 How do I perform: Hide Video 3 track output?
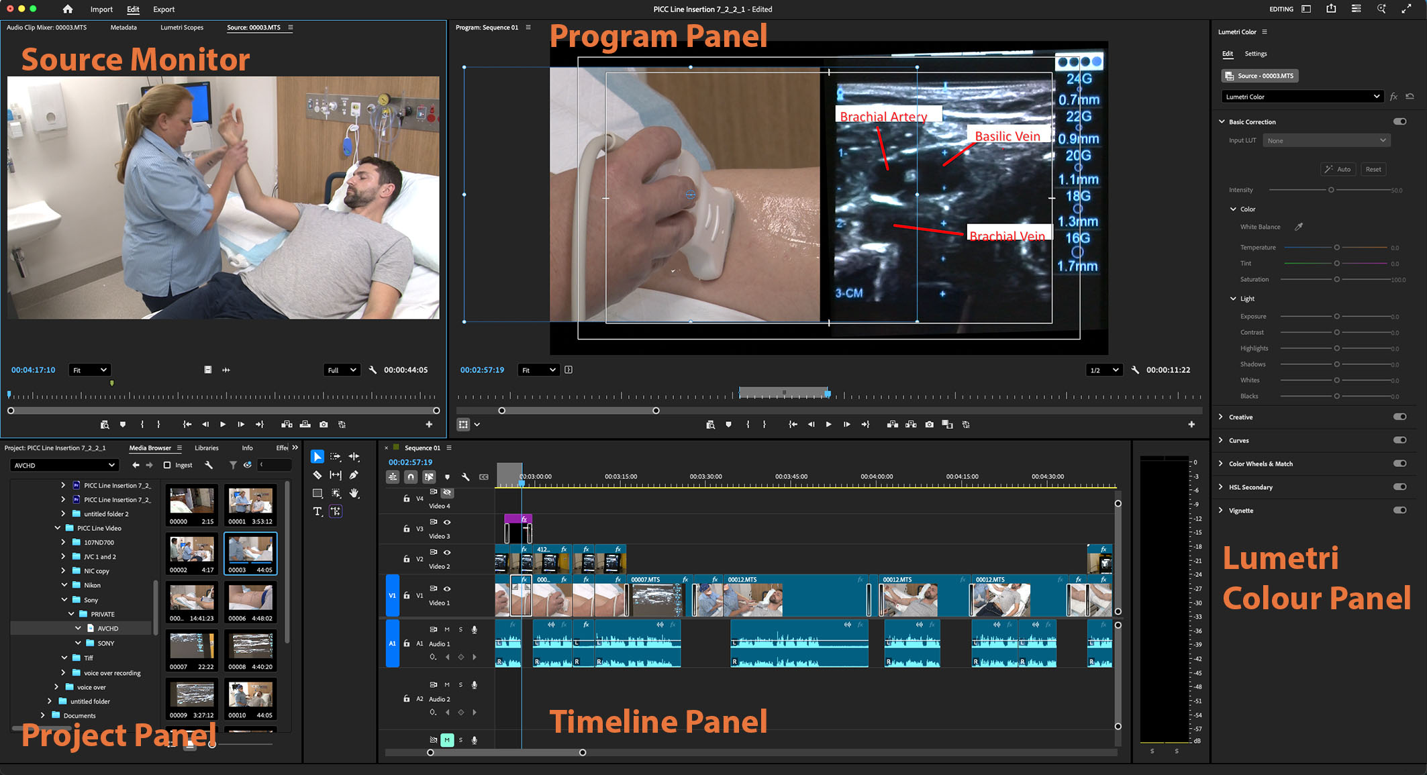point(447,522)
